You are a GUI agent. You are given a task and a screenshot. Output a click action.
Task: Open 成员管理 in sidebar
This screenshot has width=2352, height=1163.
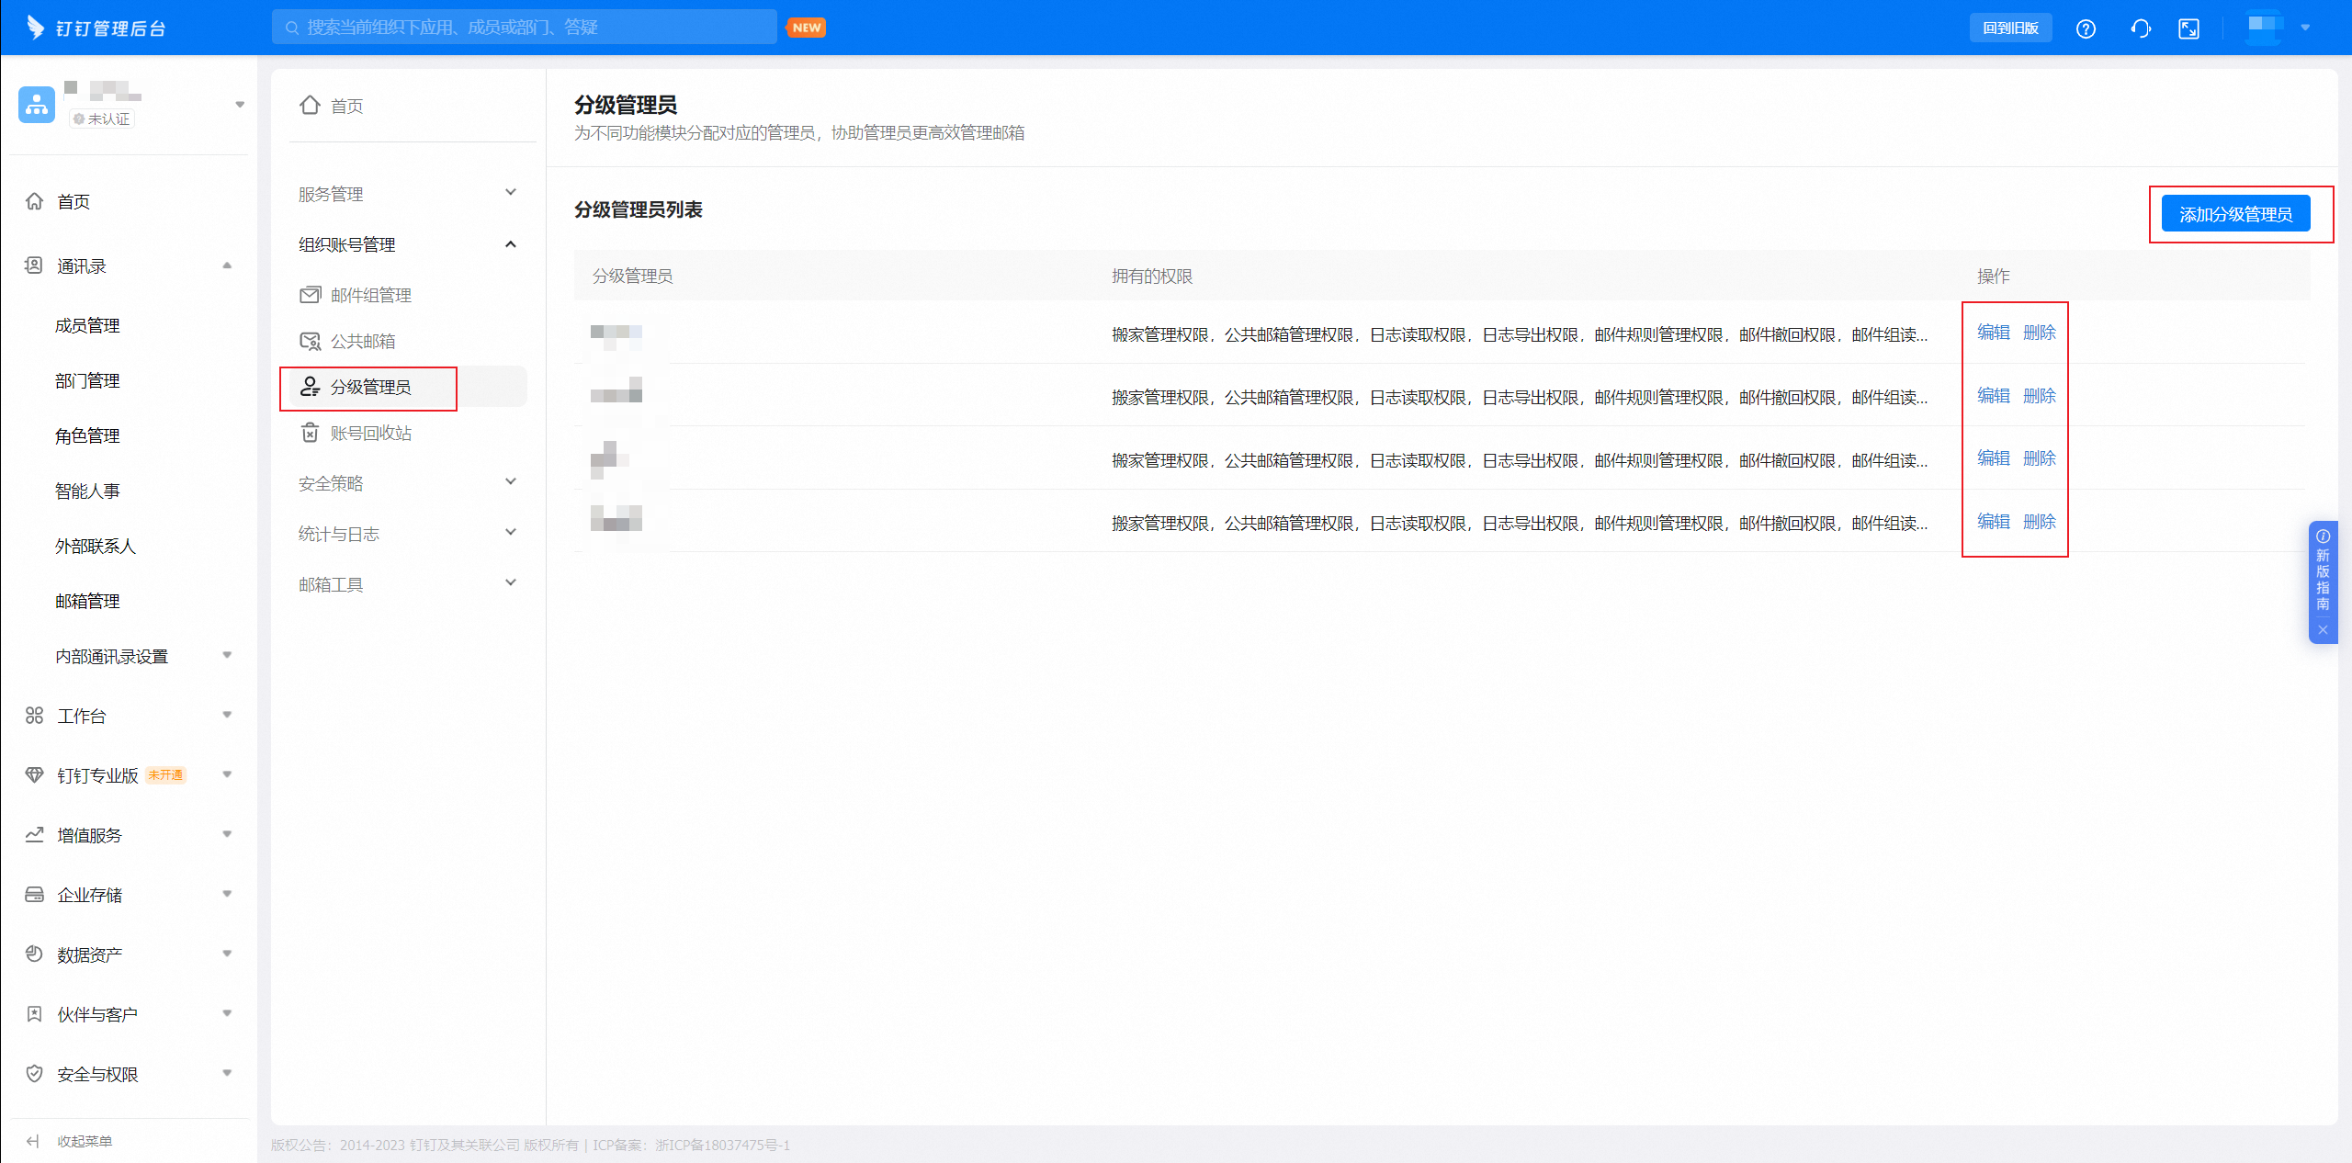pos(87,325)
